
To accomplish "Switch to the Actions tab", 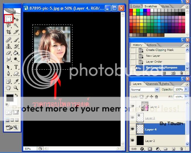I will point(151,45).
